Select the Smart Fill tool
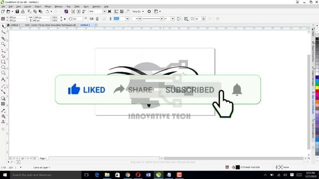319x179 pixels. point(3,122)
